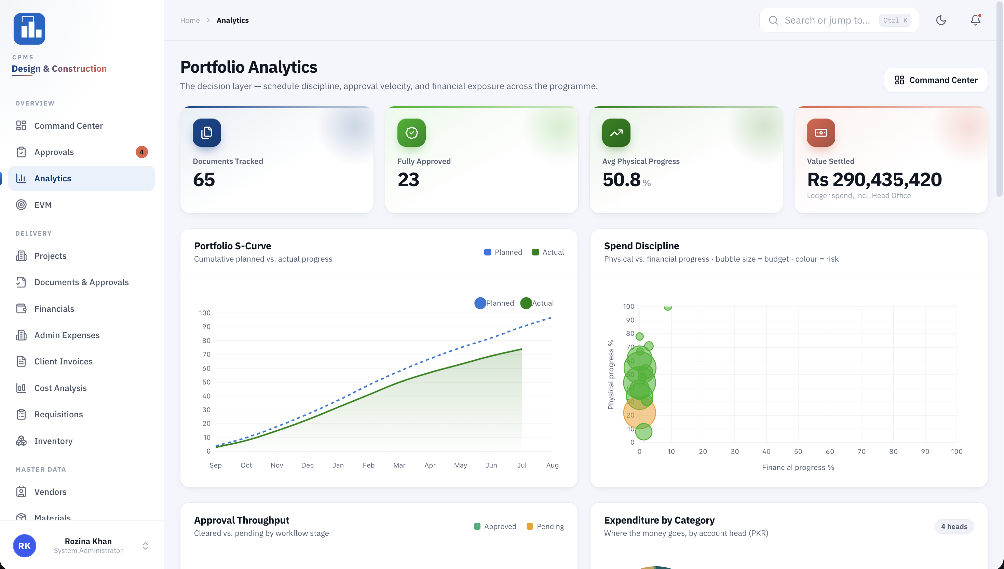This screenshot has width=1004, height=569.
Task: Toggle Planned series in chart legend circle
Action: (x=480, y=303)
